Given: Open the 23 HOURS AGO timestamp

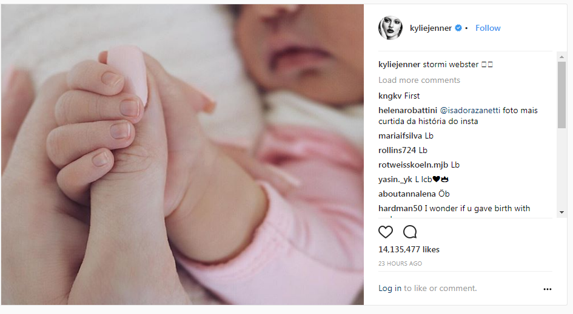Looking at the screenshot, I should (400, 263).
